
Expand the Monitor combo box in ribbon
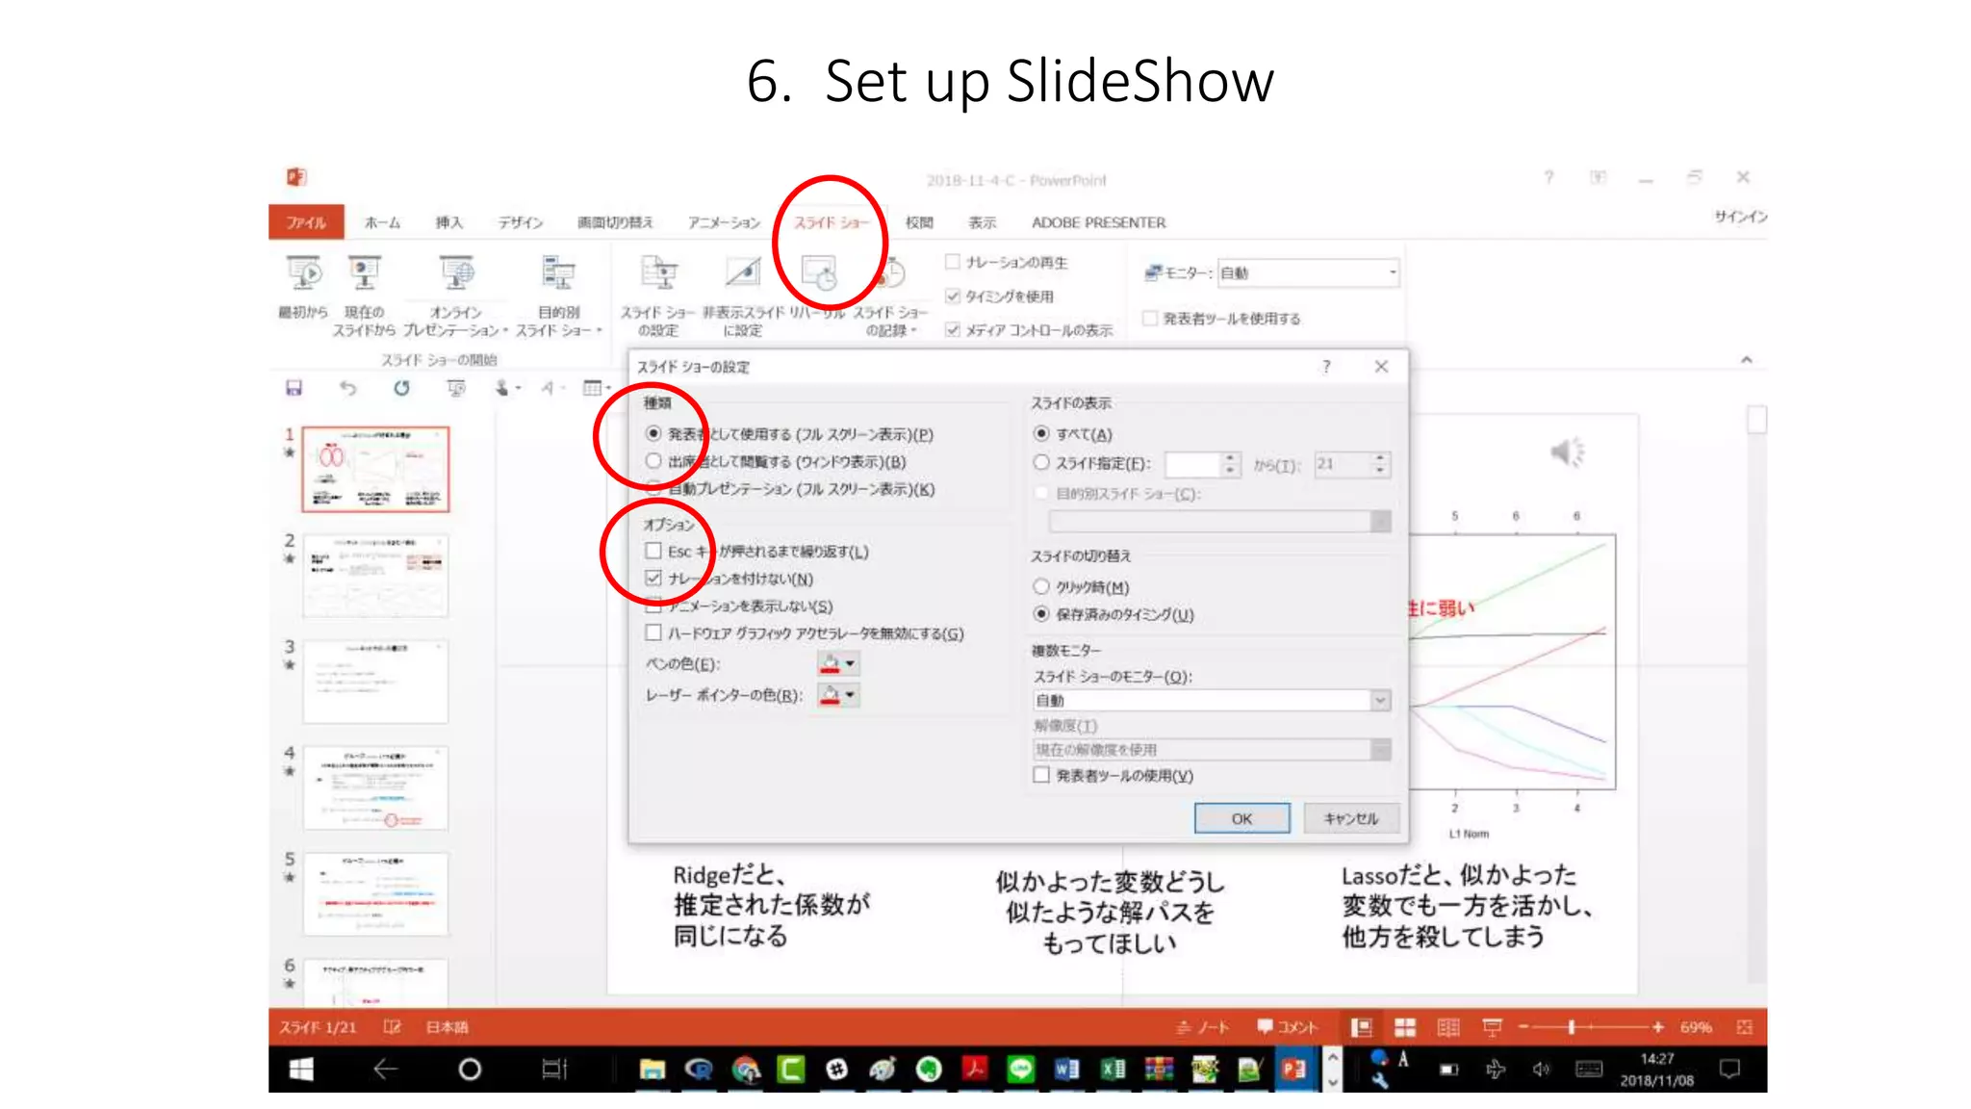point(1392,273)
